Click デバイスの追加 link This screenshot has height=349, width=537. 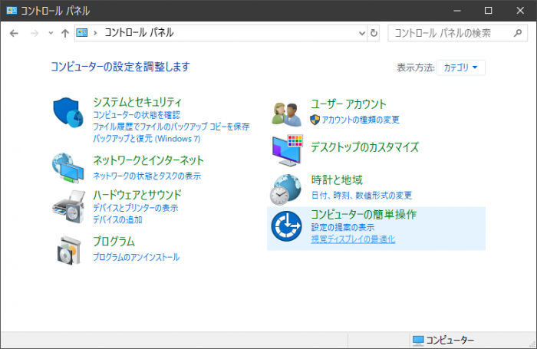pos(117,219)
